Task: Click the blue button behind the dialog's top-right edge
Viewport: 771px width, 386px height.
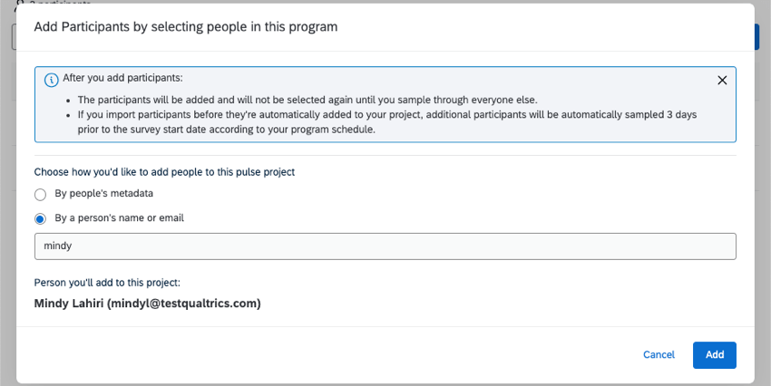Action: click(757, 36)
